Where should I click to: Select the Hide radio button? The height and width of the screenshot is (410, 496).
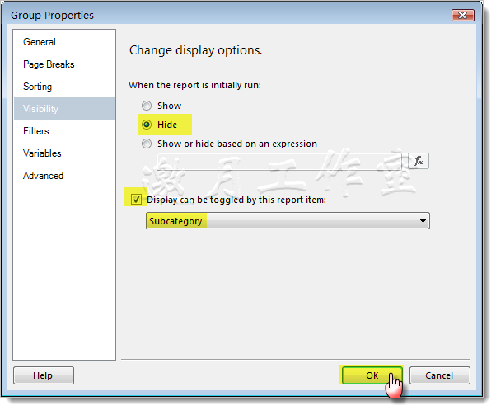[147, 125]
